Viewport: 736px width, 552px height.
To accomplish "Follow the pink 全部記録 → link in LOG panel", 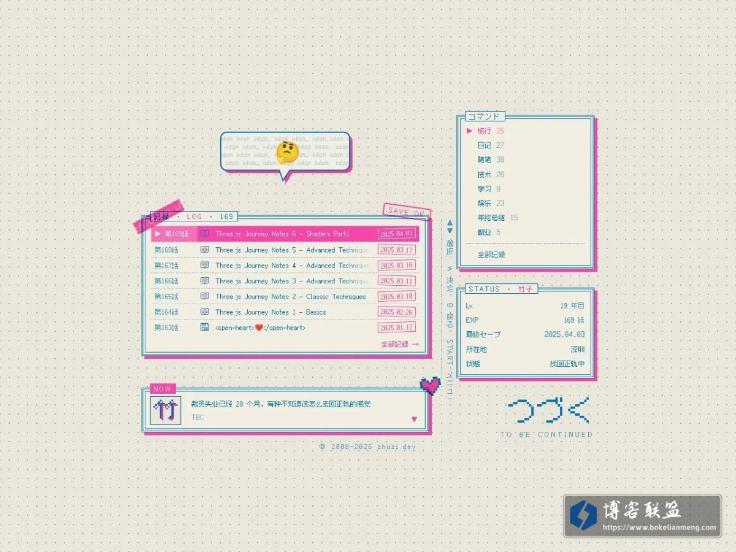I will click(400, 344).
